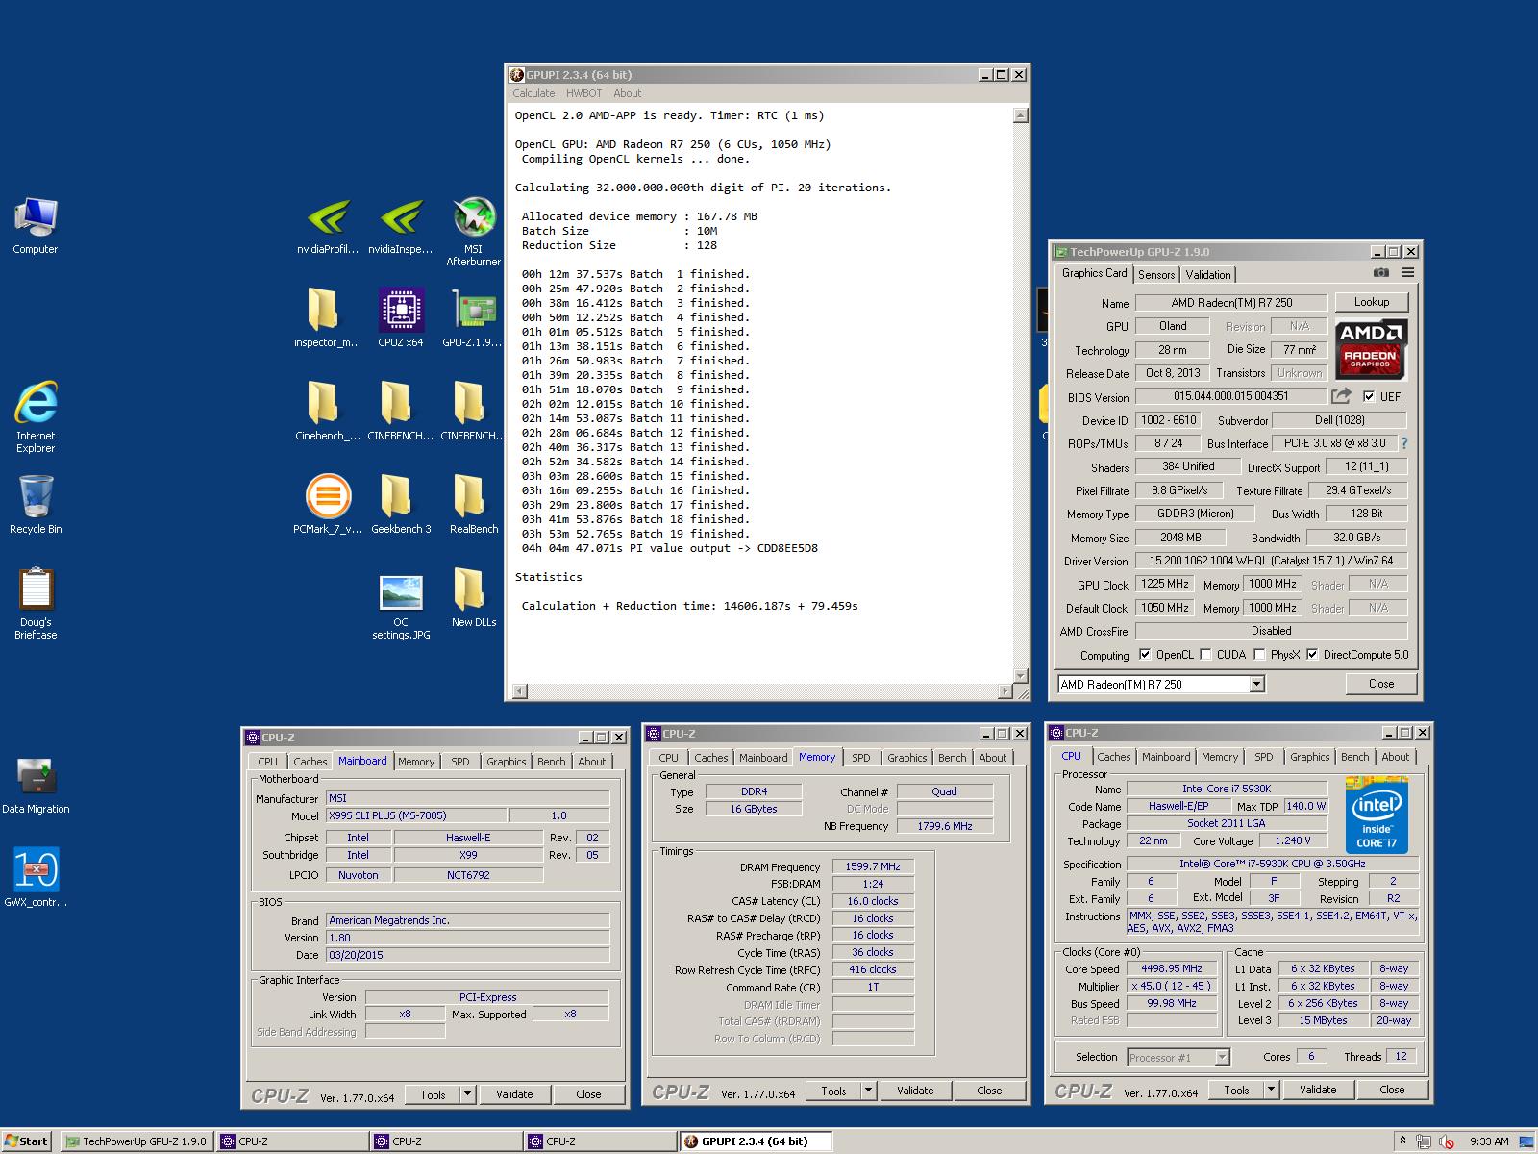The image size is (1538, 1154).
Task: Open the Recycle Bin icon
Action: coord(36,504)
